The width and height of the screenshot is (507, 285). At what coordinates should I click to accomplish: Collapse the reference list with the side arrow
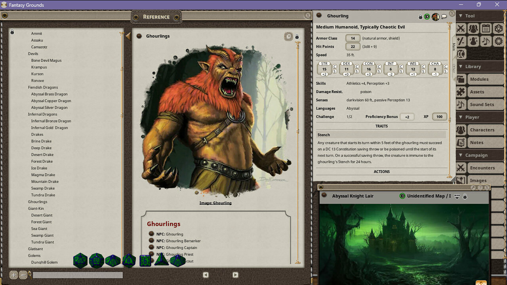(128, 36)
